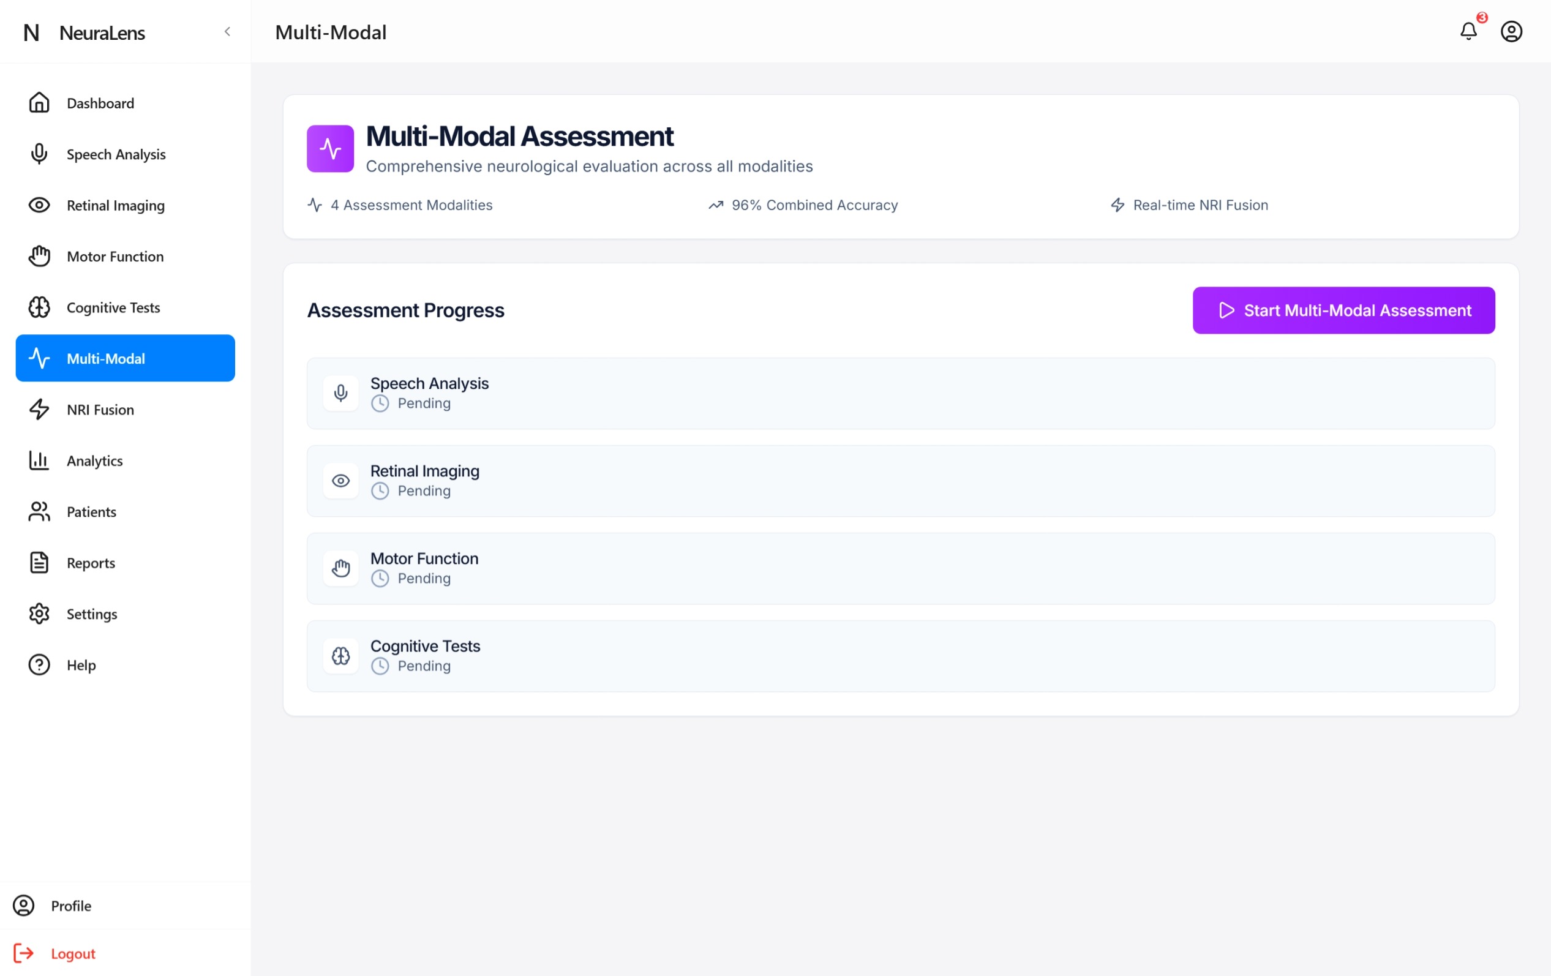Viewport: 1551px width, 976px height.
Task: Open Analytics bar chart icon
Action: click(39, 460)
